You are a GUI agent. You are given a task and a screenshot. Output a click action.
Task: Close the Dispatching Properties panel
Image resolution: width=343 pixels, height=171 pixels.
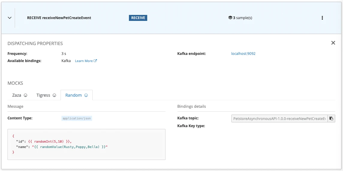(x=333, y=43)
